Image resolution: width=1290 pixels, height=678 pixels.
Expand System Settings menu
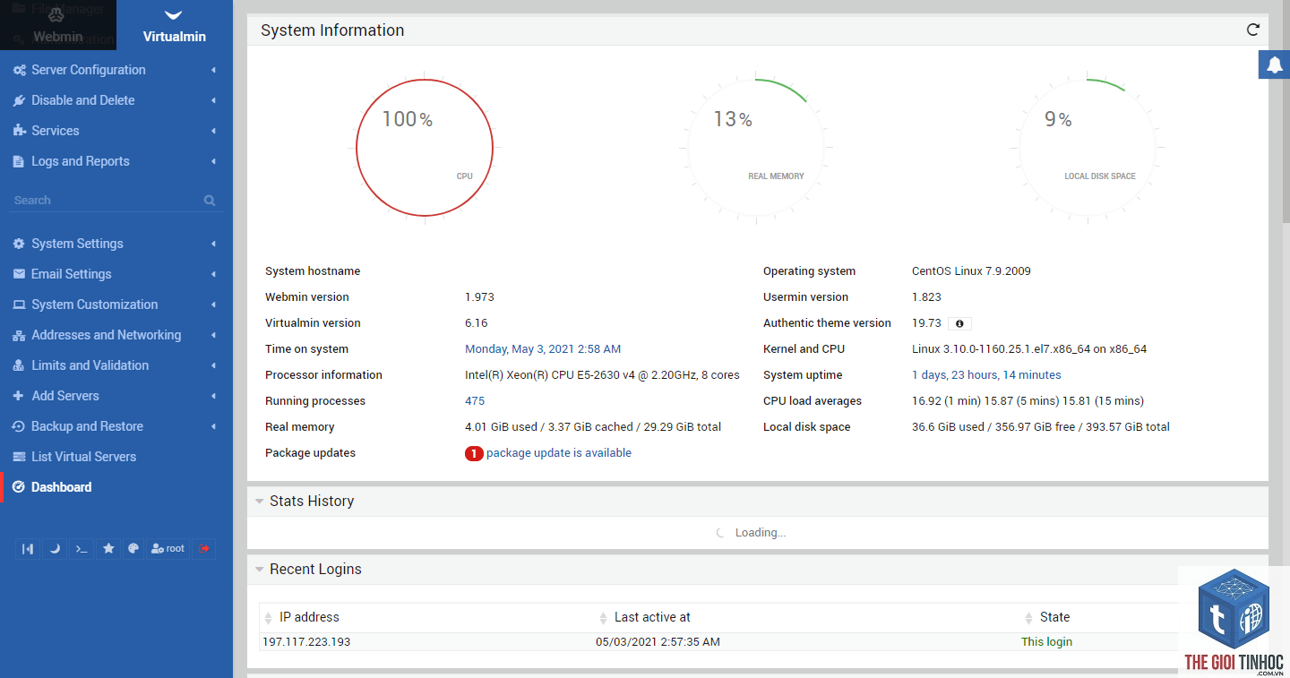[x=116, y=244]
